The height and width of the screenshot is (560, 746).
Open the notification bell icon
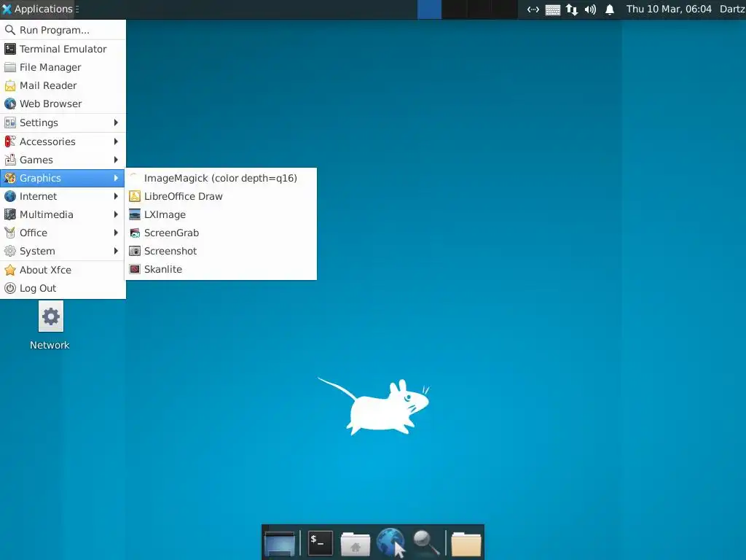[x=610, y=9]
